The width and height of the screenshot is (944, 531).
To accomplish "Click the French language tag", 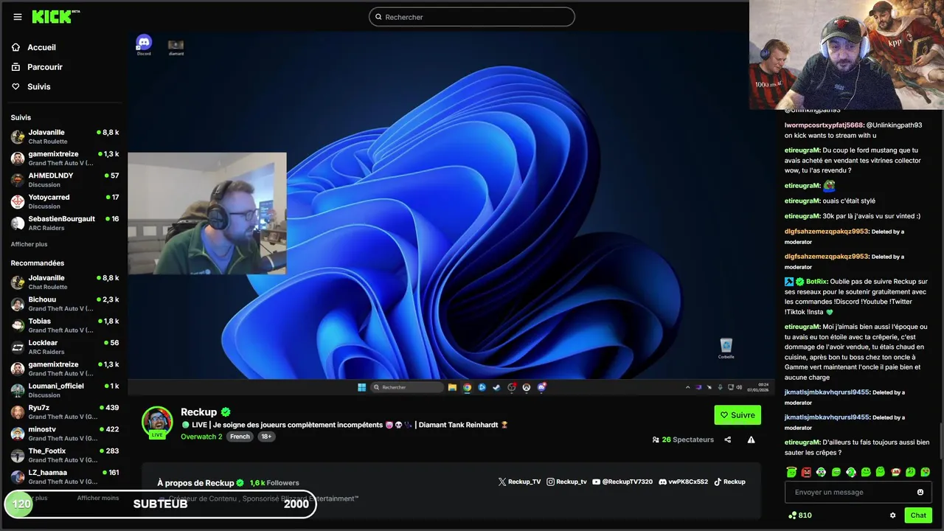I will [x=240, y=437].
